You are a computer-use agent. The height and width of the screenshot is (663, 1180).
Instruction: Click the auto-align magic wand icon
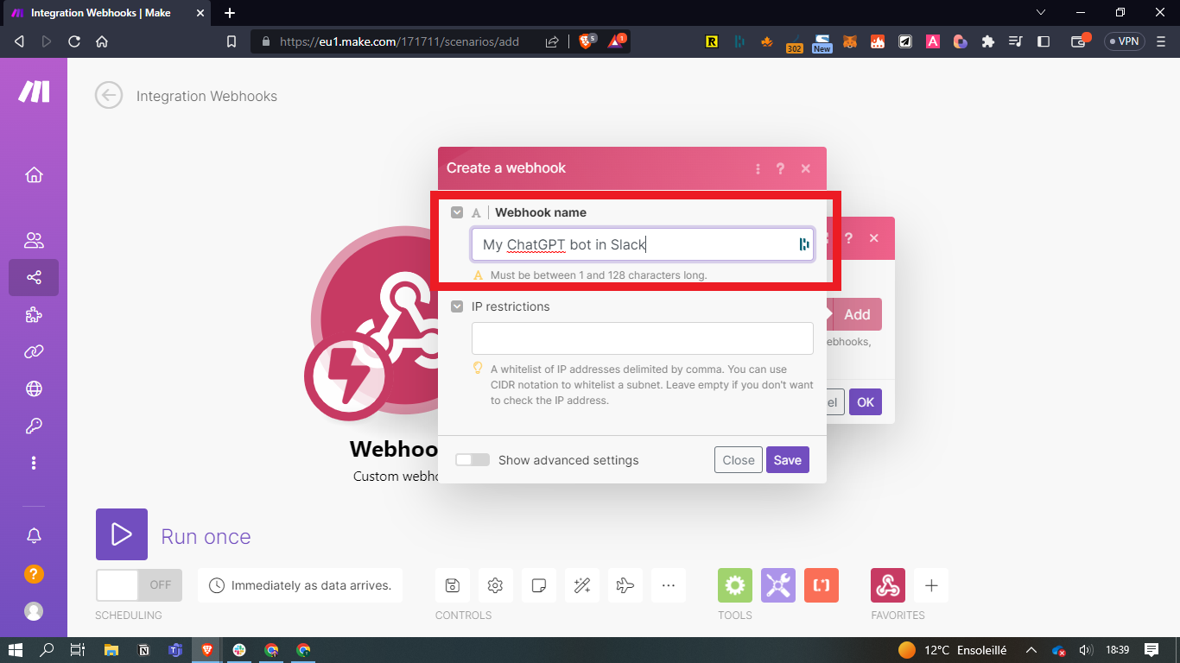coord(581,585)
